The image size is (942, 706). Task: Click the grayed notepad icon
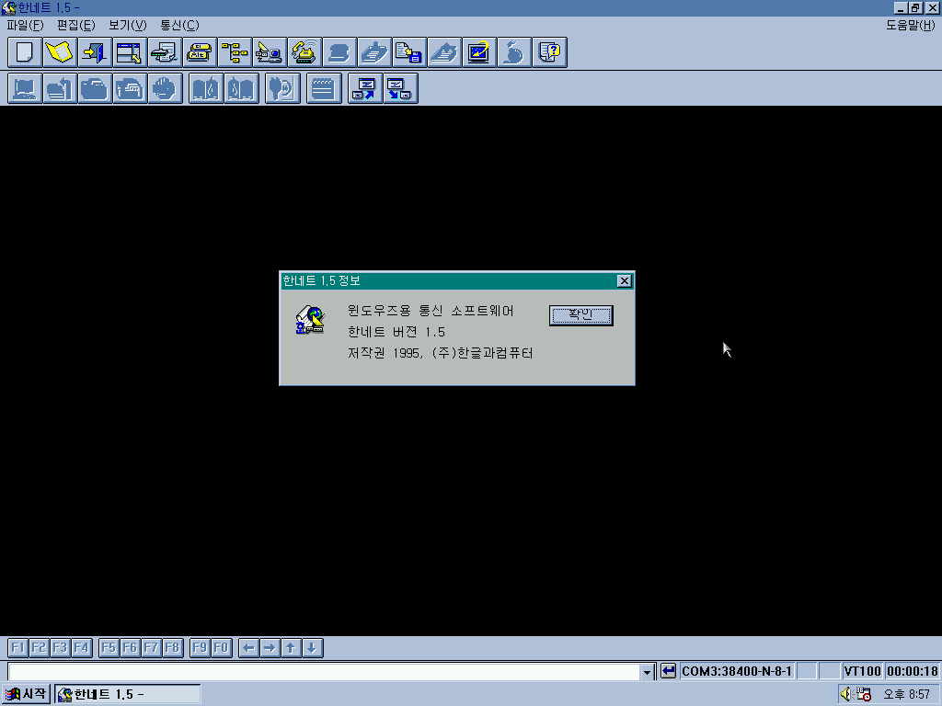click(324, 88)
